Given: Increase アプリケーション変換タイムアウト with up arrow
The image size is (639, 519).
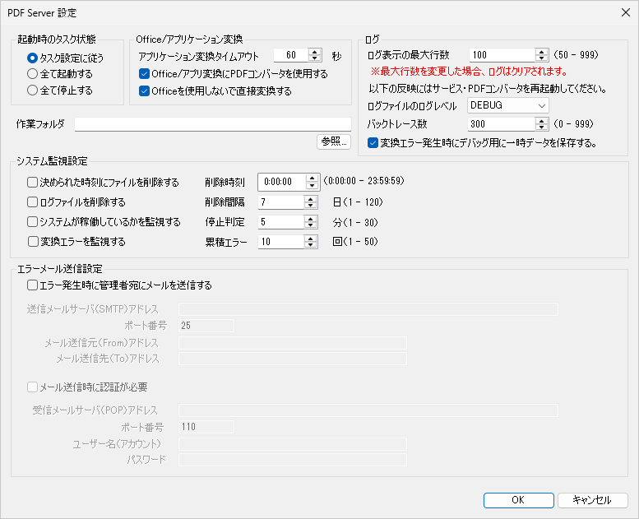Looking at the screenshot, I should (x=315, y=52).
